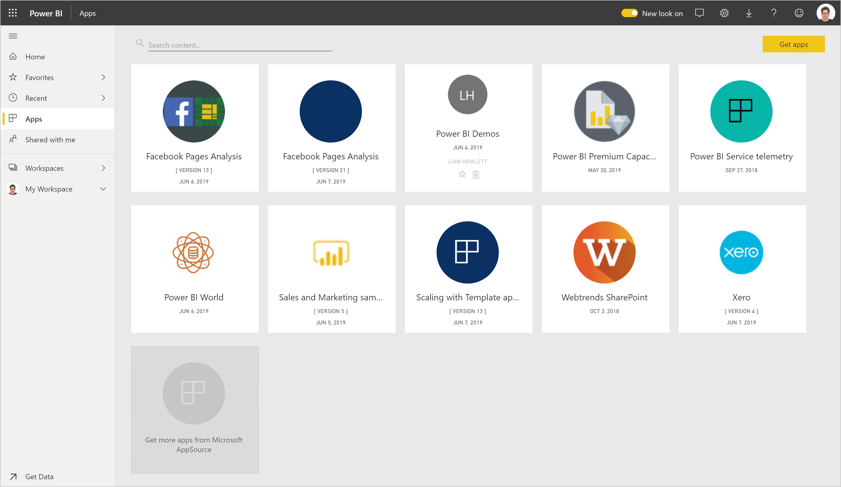Open Power BI Service telemetry icon
This screenshot has width=841, height=487.
point(741,111)
